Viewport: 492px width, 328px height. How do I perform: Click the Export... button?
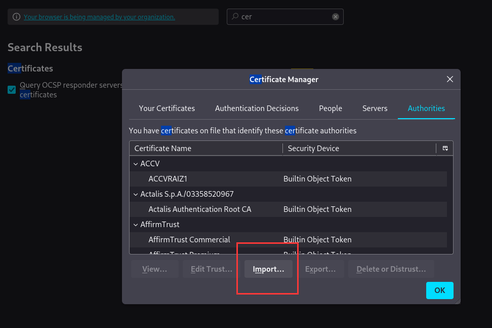(x=320, y=269)
